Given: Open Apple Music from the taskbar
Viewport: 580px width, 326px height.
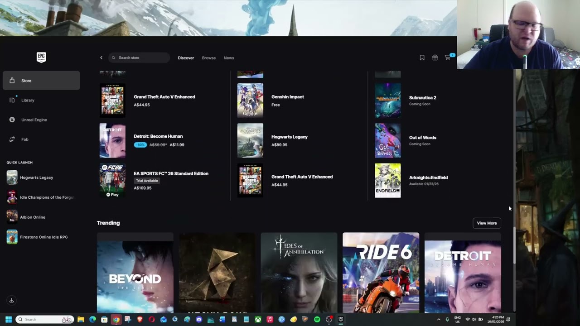Looking at the screenshot, I should [270, 319].
